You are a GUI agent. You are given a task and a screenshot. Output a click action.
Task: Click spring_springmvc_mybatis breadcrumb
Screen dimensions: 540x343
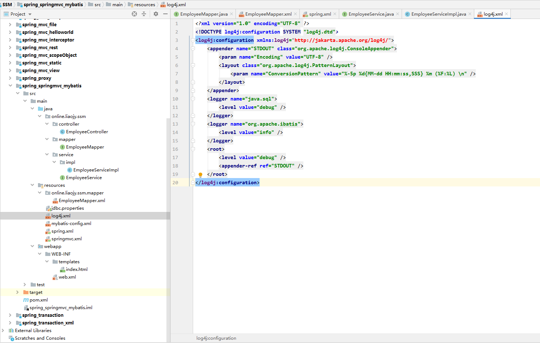[53, 4]
